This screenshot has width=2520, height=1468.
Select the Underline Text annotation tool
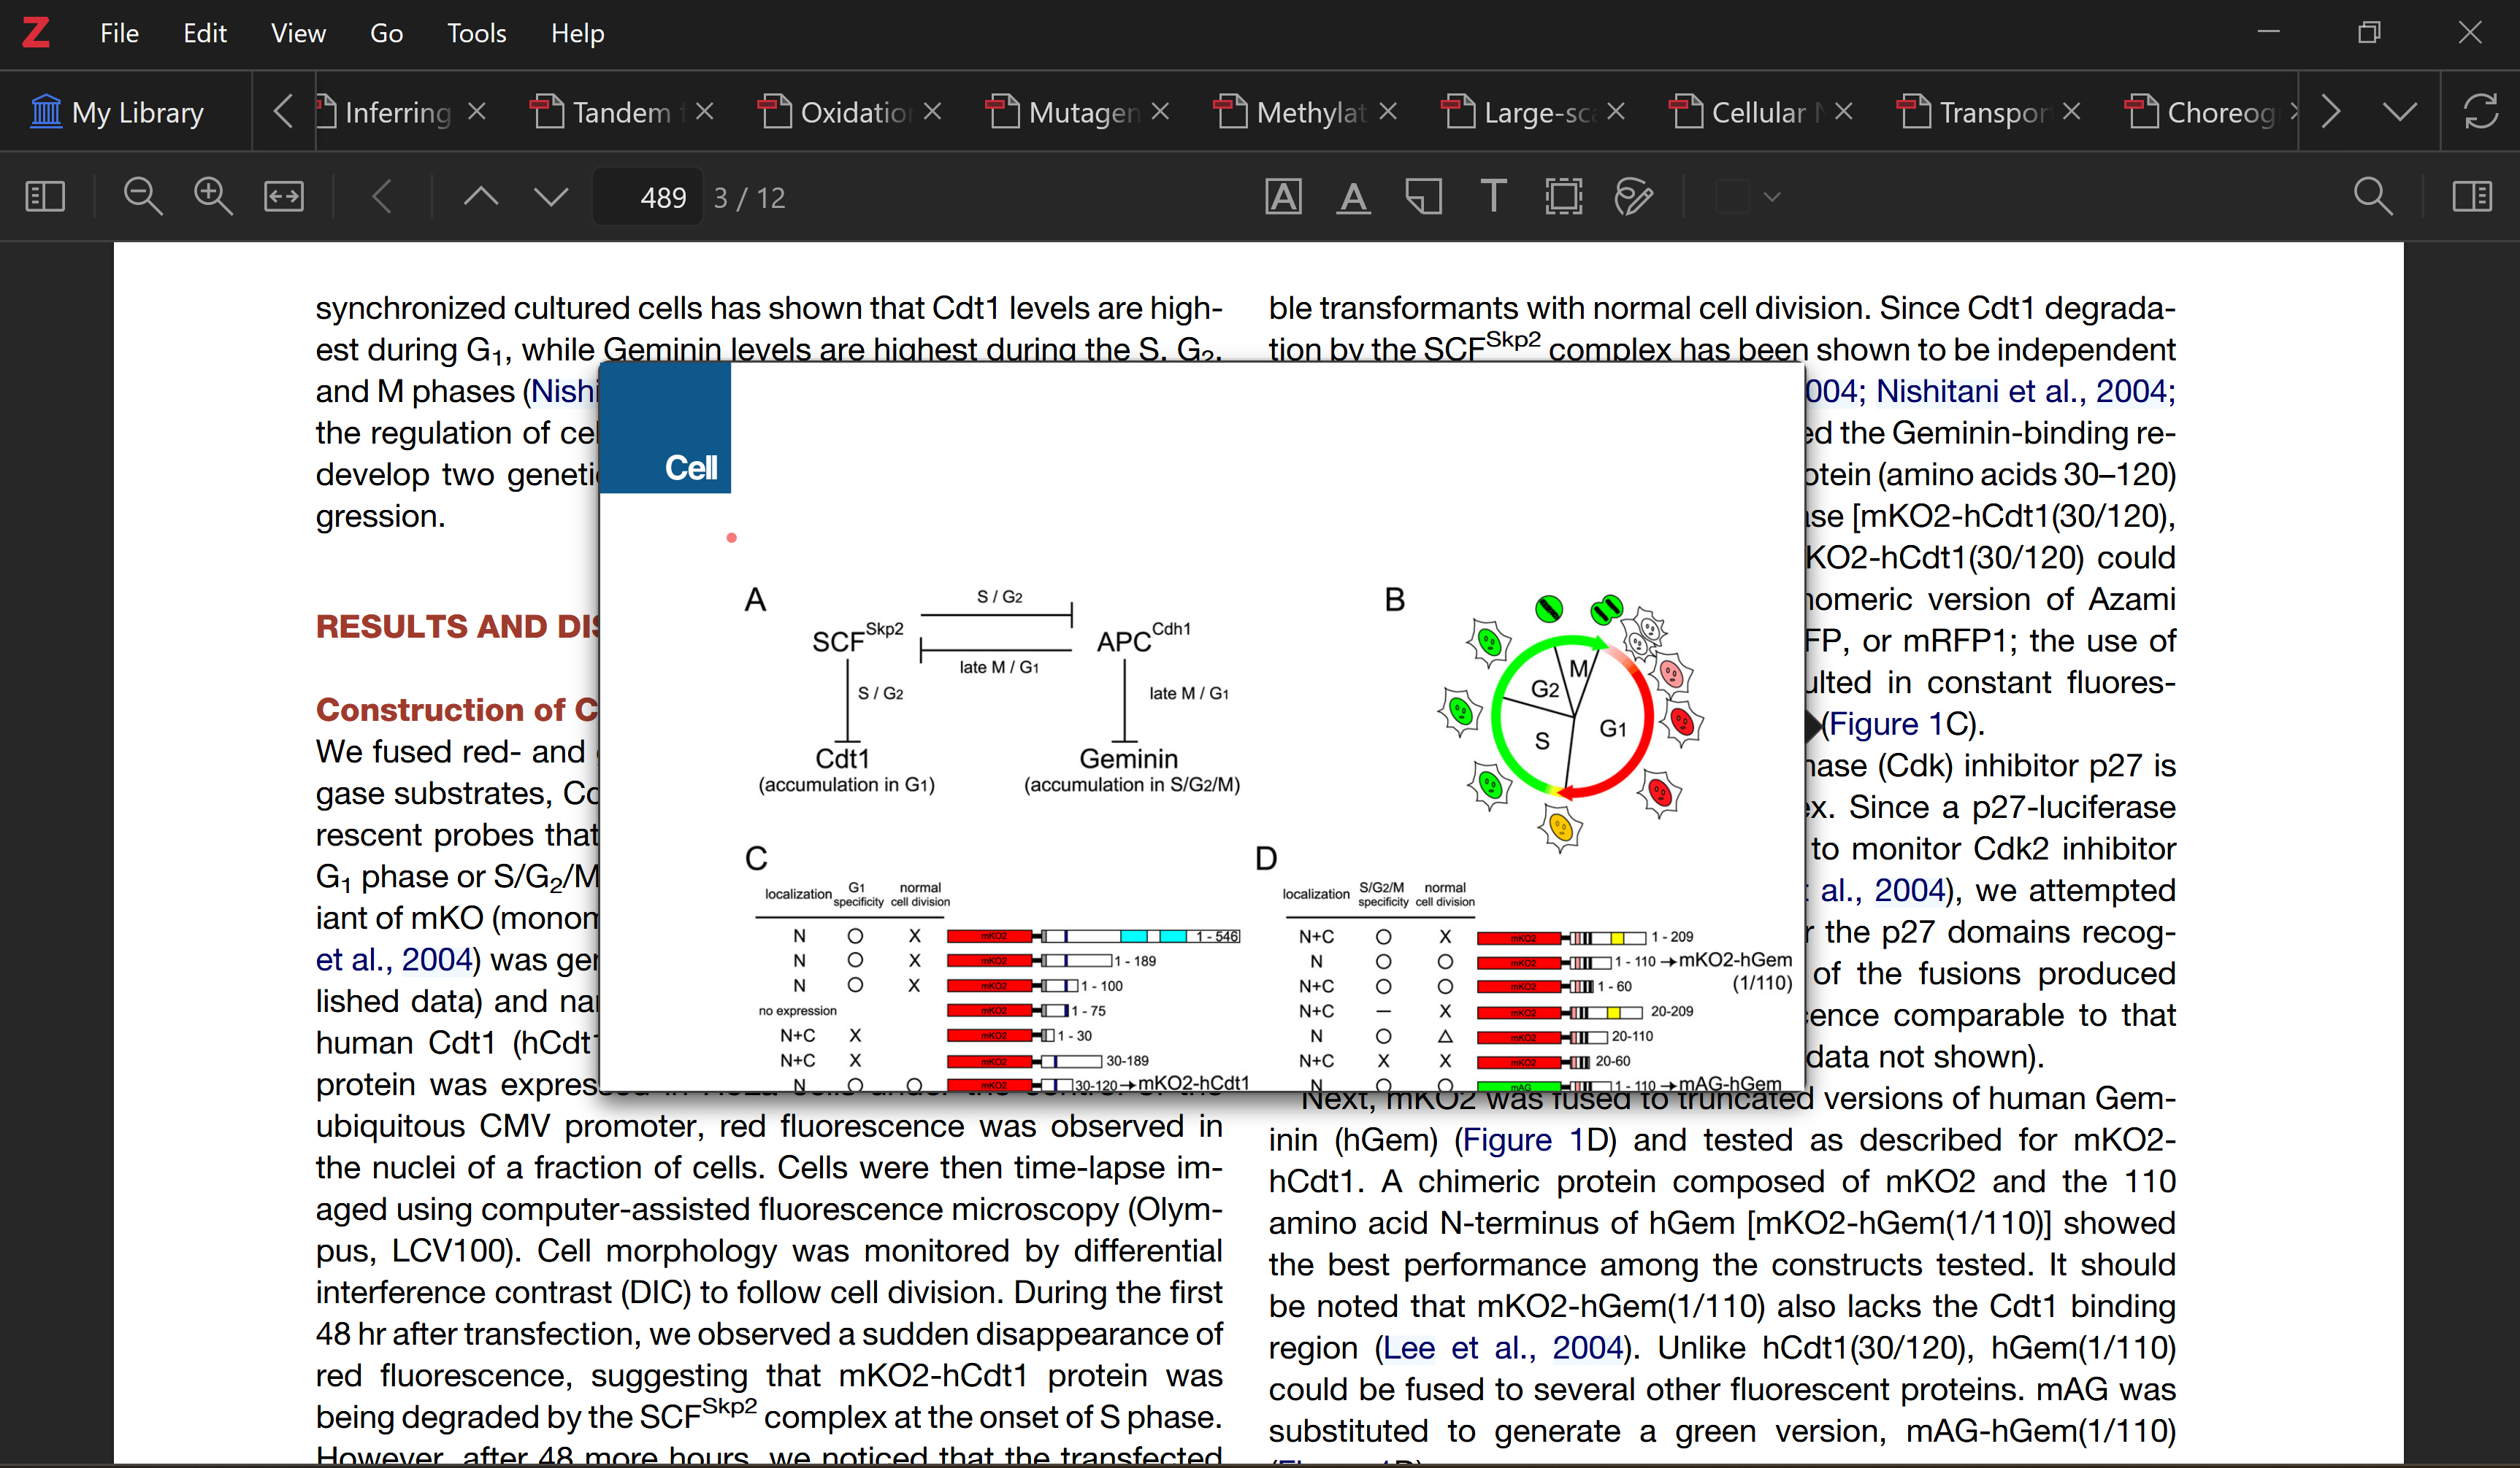(1353, 197)
